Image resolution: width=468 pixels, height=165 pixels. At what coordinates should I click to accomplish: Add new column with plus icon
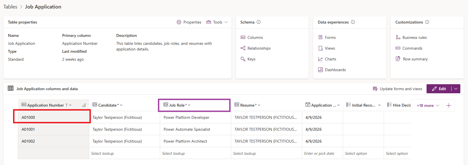point(449,105)
